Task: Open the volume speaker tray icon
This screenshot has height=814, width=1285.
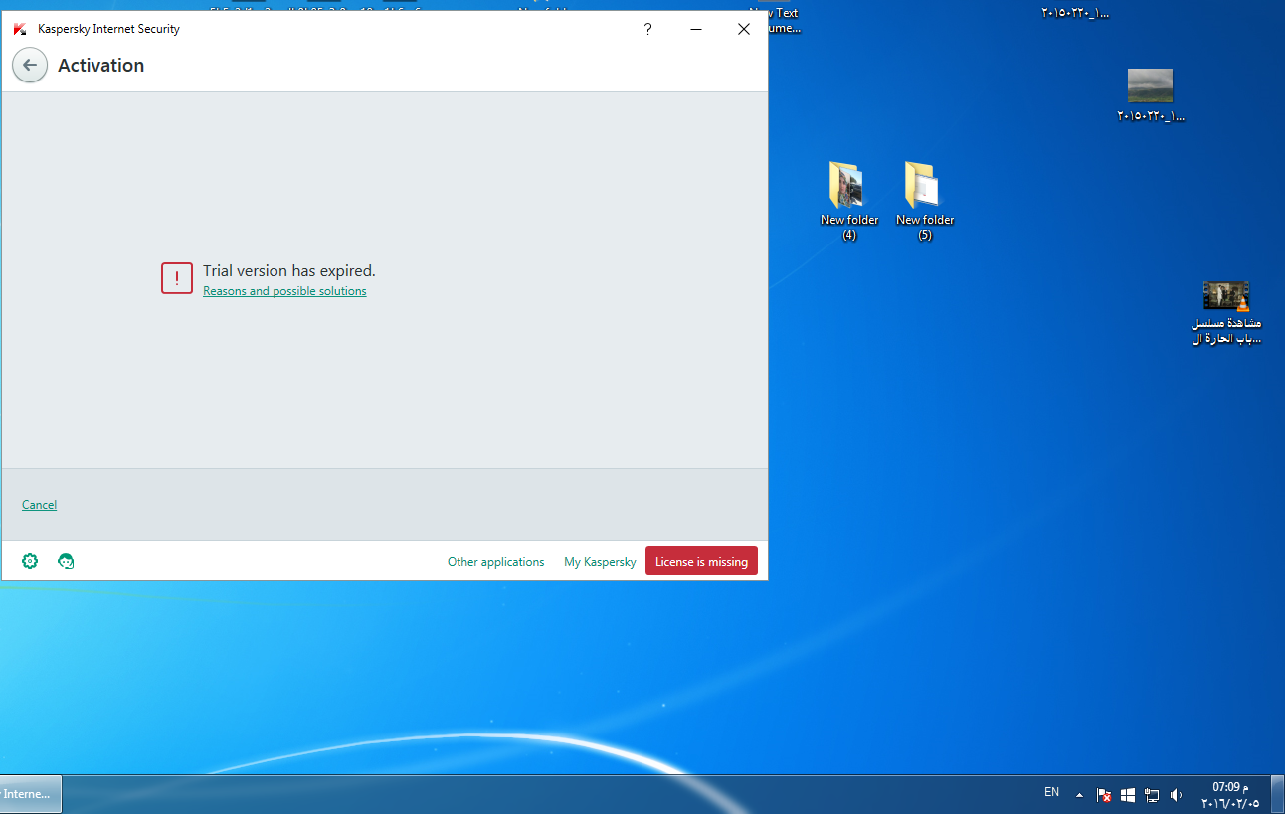Action: point(1176,795)
